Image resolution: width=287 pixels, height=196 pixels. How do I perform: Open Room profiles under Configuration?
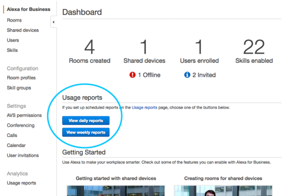21,78
